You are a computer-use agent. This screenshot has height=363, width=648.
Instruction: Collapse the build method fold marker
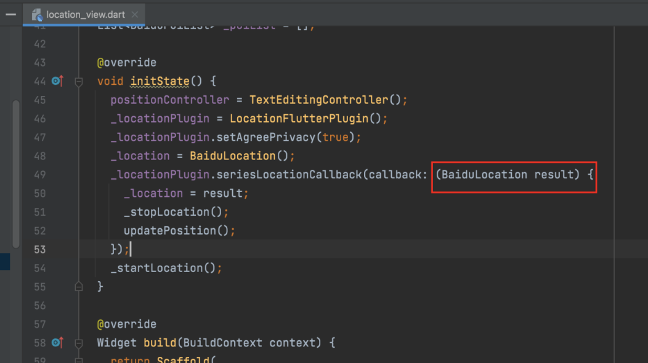(78, 343)
